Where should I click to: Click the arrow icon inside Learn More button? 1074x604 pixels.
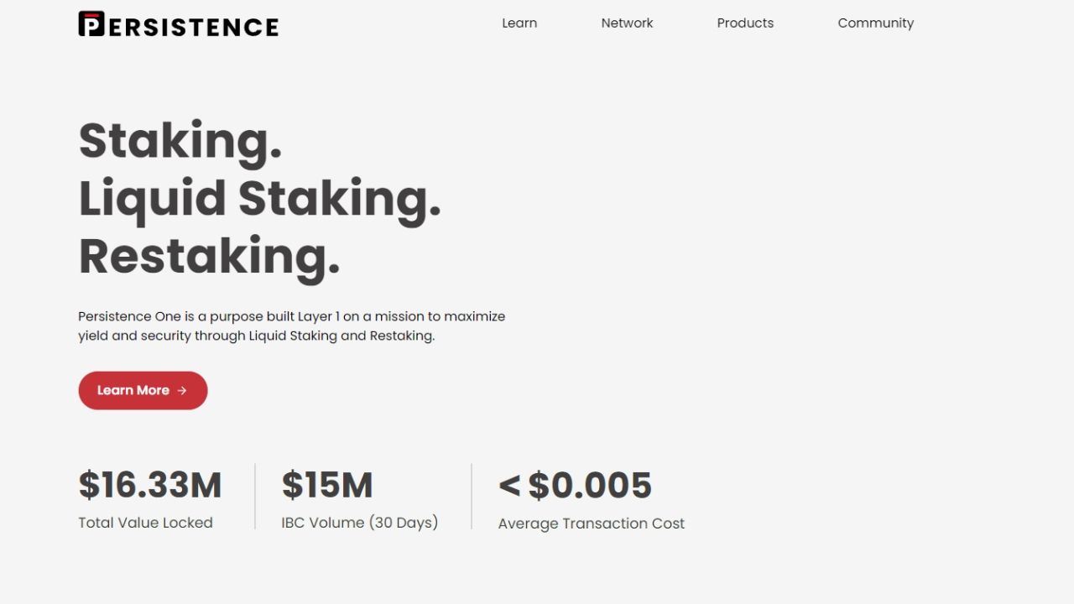(184, 390)
